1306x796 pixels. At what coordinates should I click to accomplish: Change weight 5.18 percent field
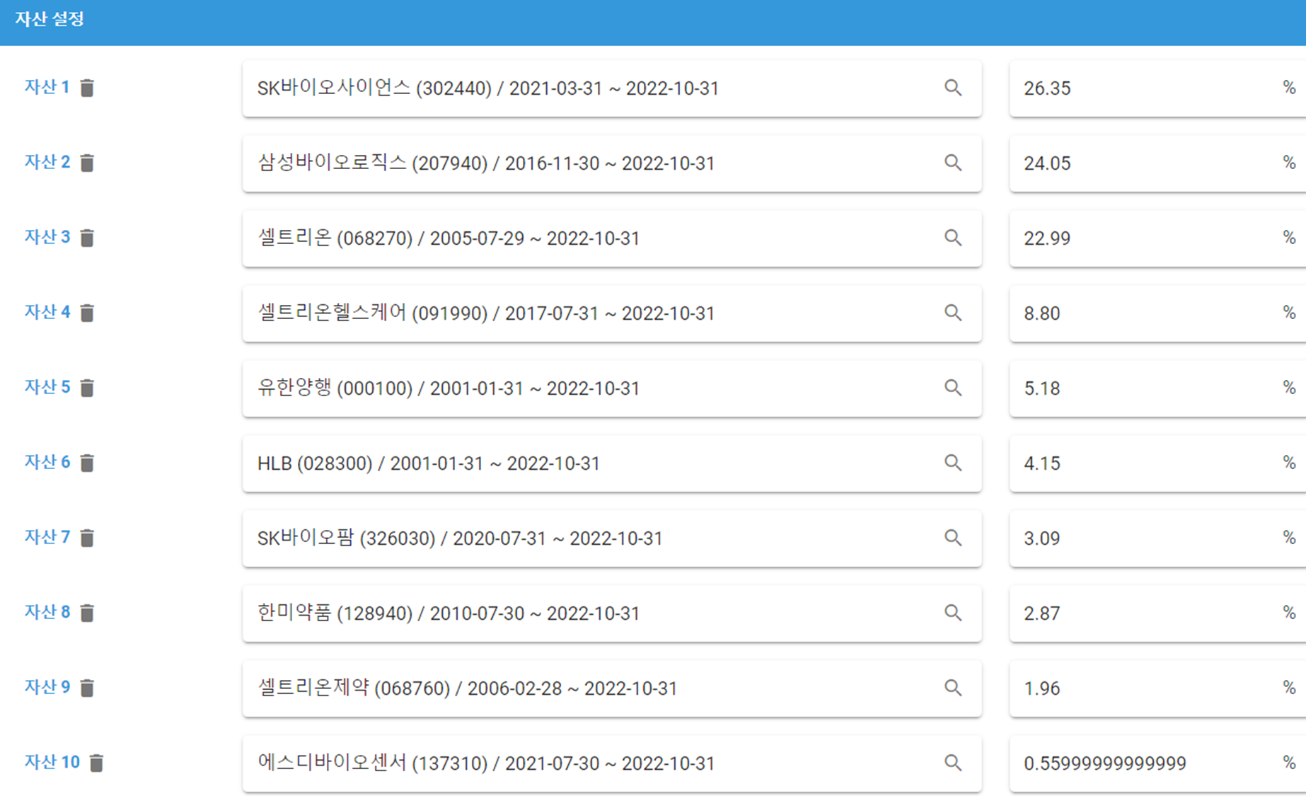(1157, 388)
